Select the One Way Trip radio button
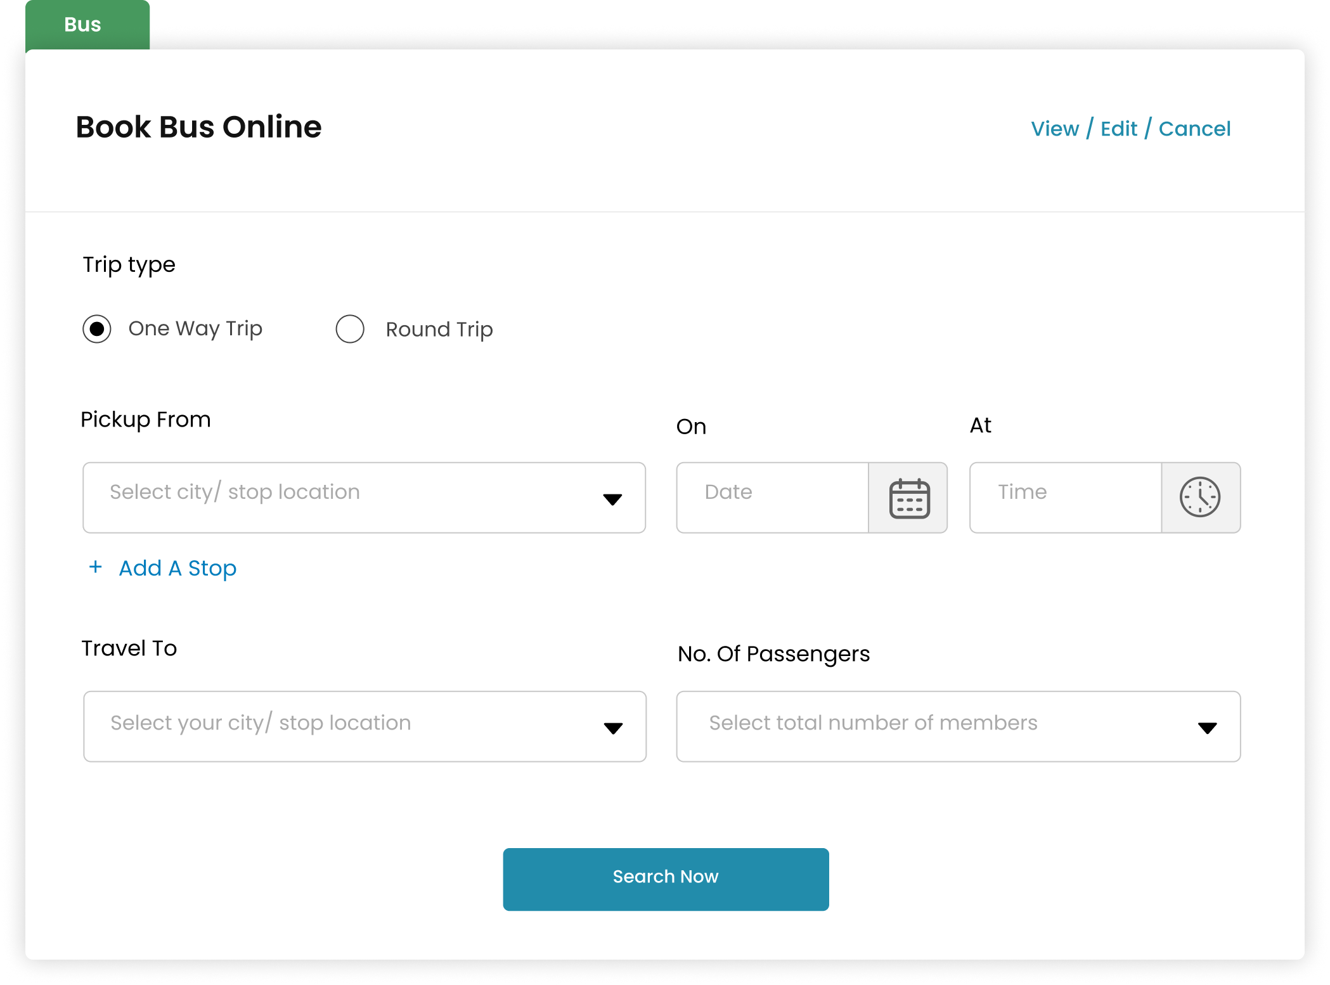Image resolution: width=1330 pixels, height=985 pixels. tap(97, 329)
